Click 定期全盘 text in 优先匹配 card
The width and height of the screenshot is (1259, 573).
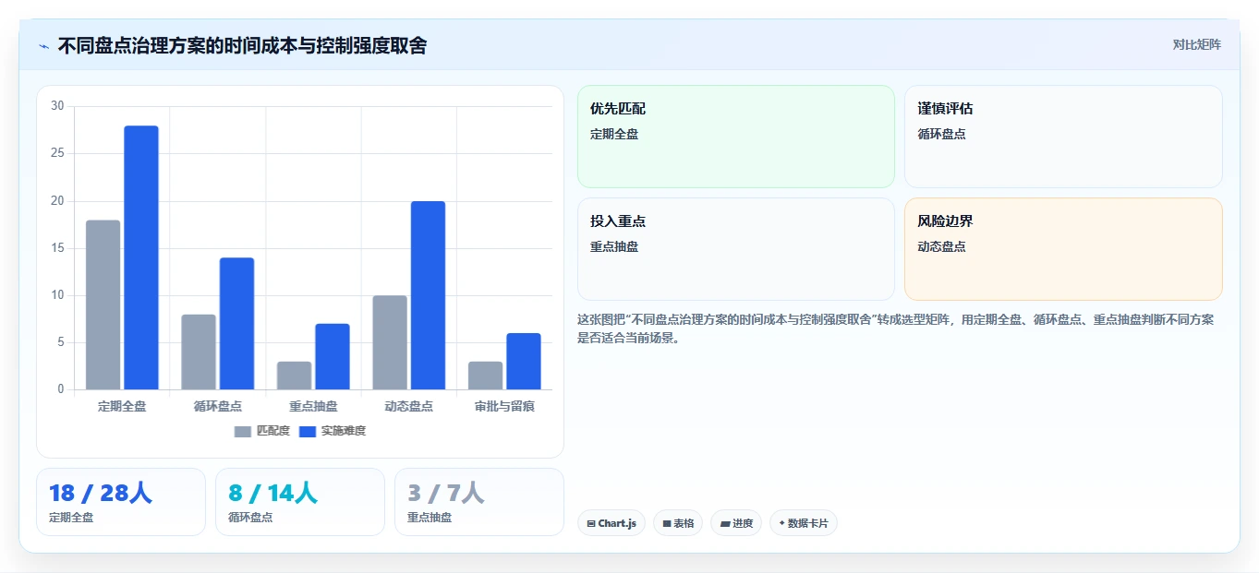pyautogui.click(x=614, y=134)
